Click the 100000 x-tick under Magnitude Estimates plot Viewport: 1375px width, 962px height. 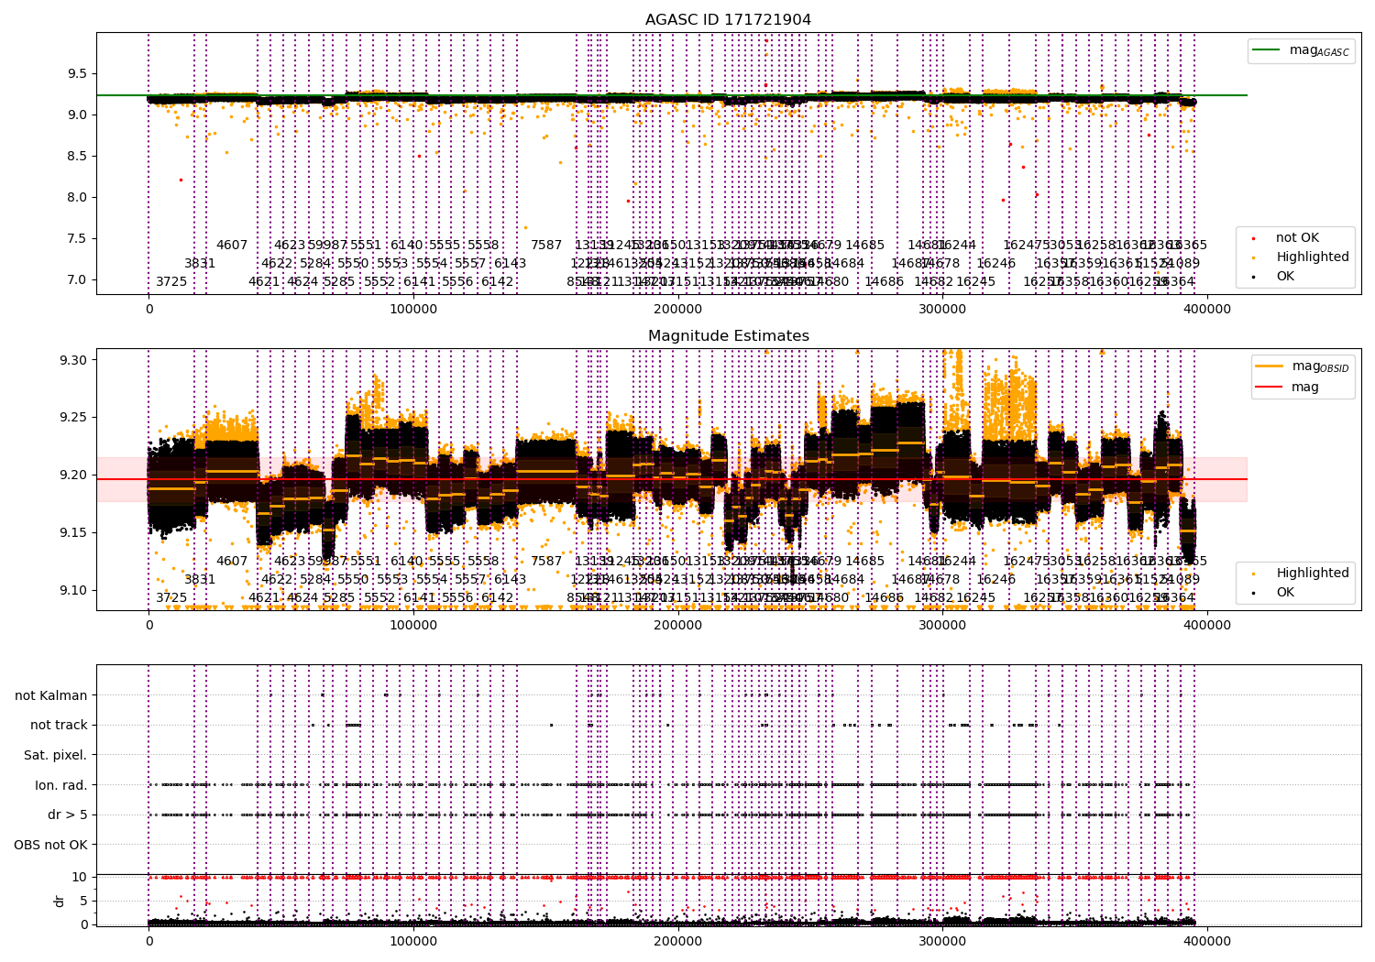point(413,626)
